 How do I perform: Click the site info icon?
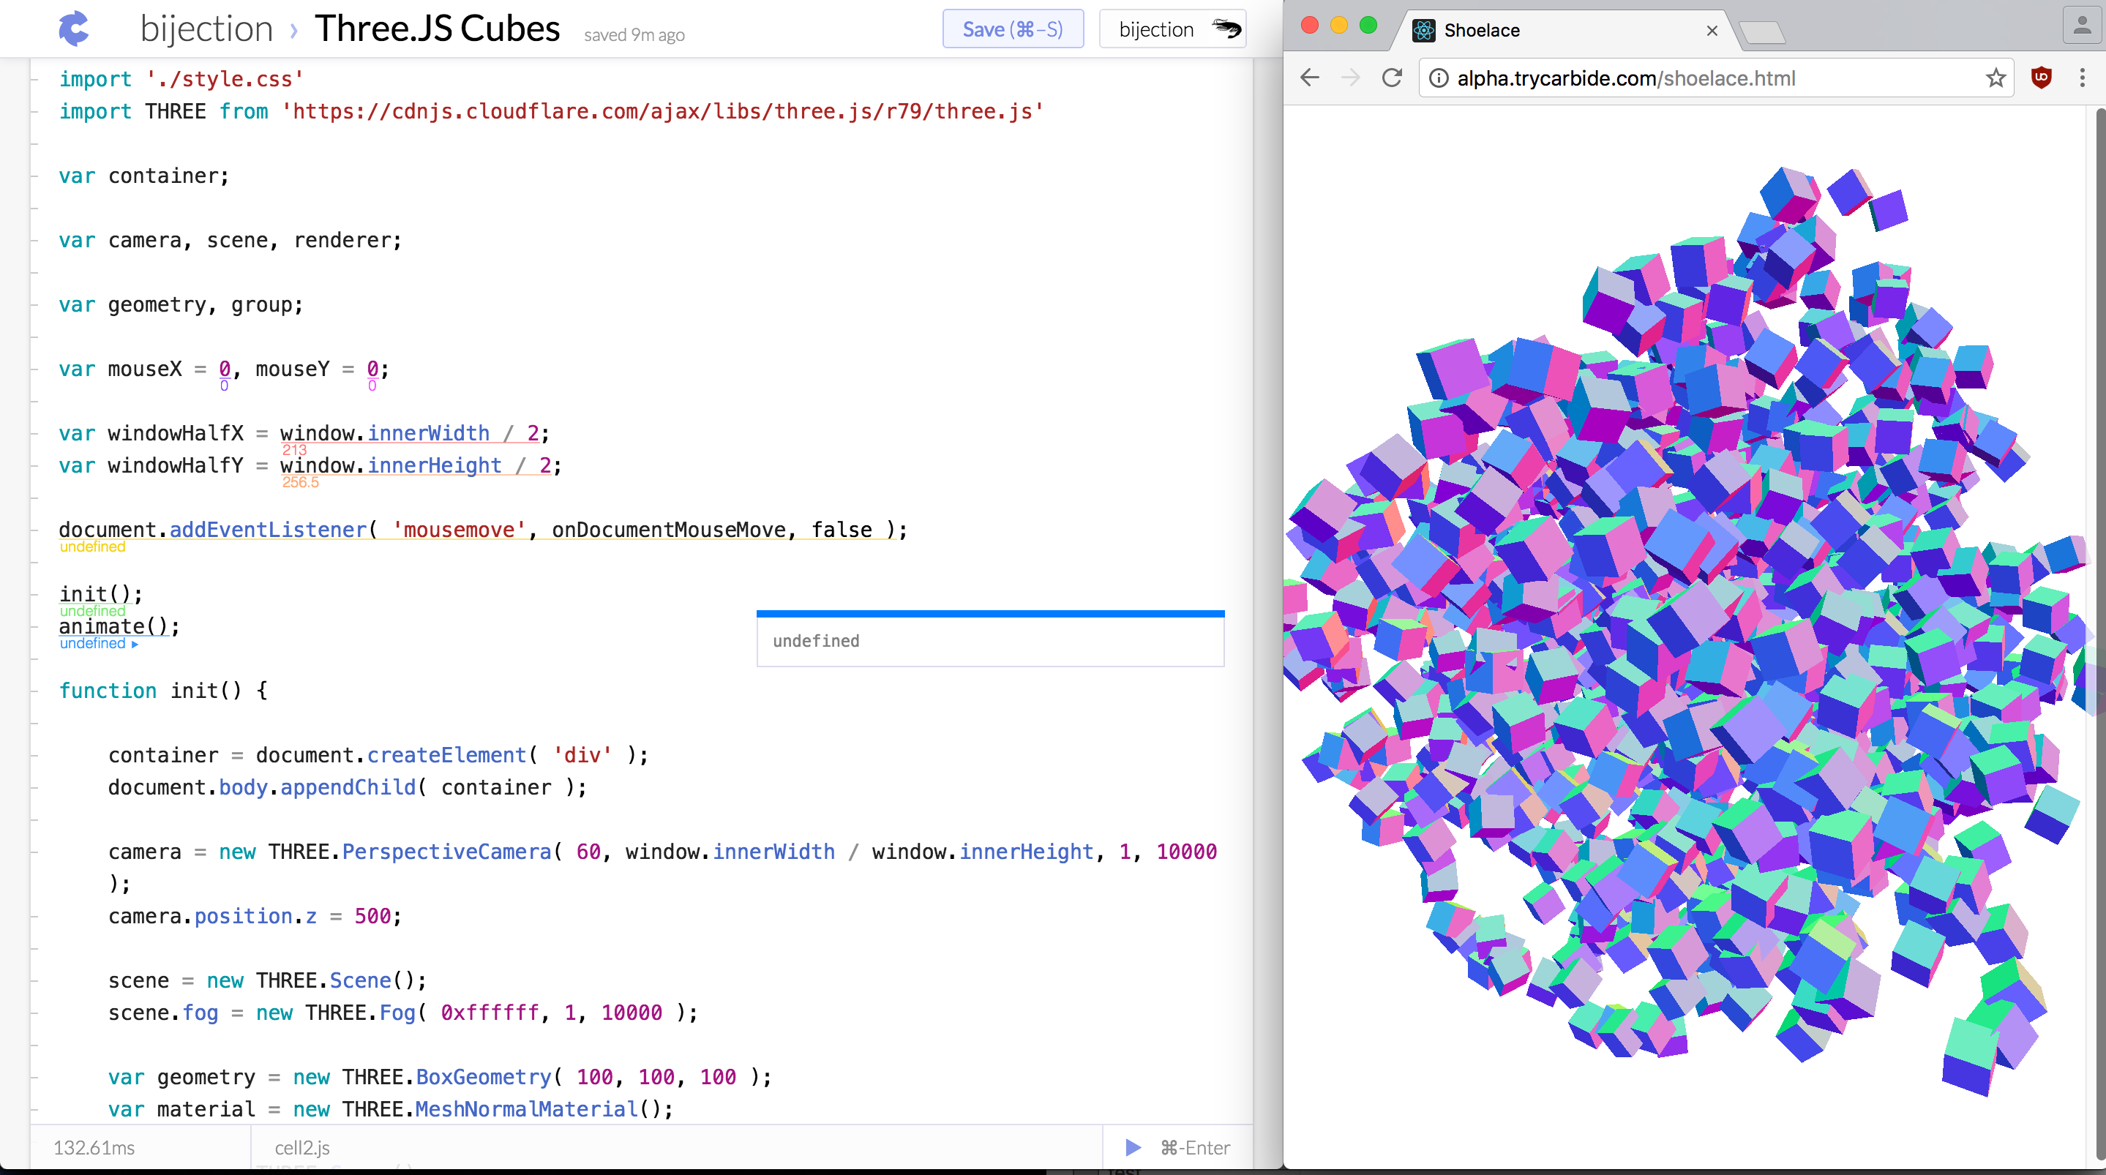(1439, 78)
